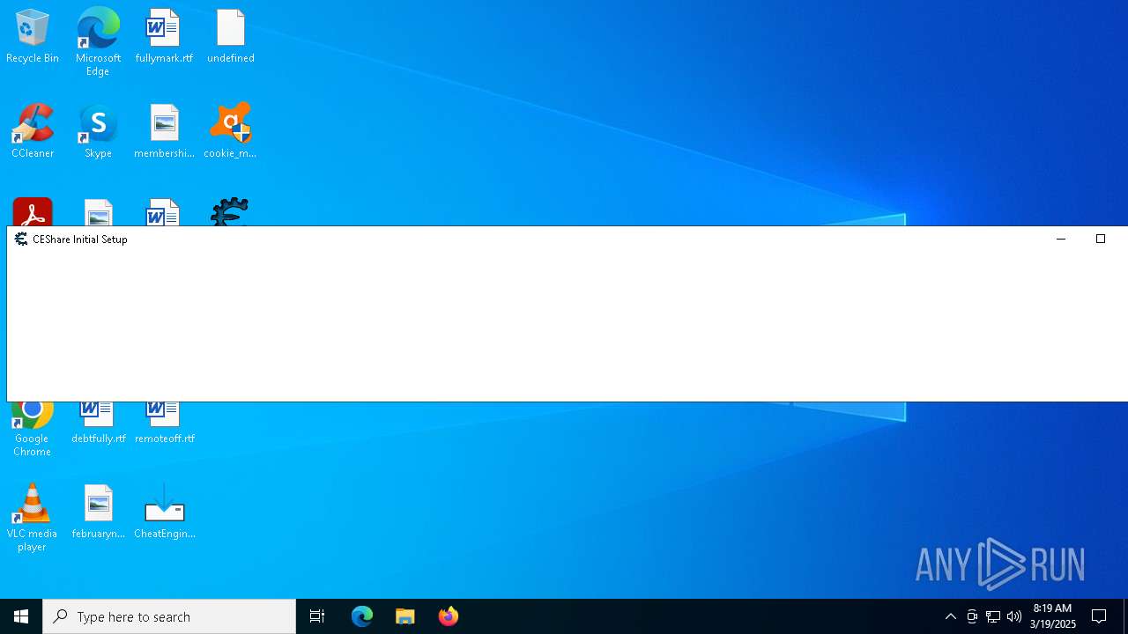Click the taskbar search box
The image size is (1128, 634).
coord(169,616)
